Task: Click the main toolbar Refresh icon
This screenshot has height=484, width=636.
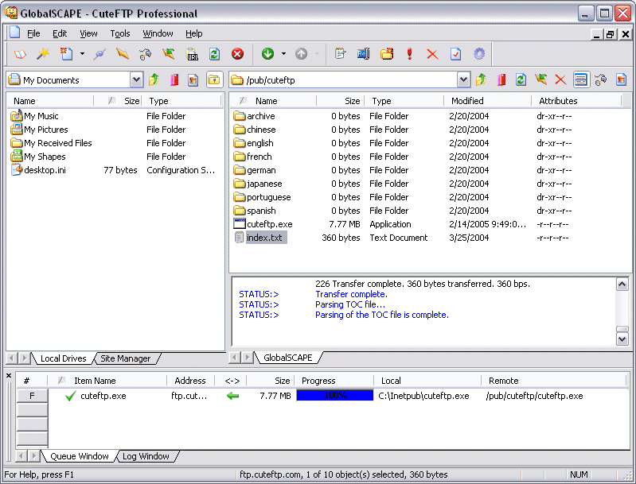Action: pyautogui.click(x=215, y=54)
